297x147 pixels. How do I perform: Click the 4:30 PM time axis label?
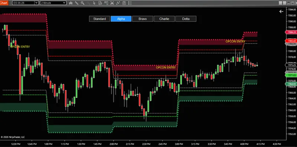(277, 144)
